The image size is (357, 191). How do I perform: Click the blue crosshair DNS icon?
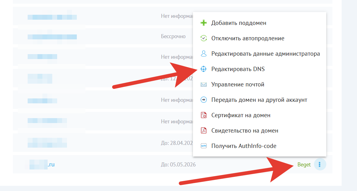(203, 69)
